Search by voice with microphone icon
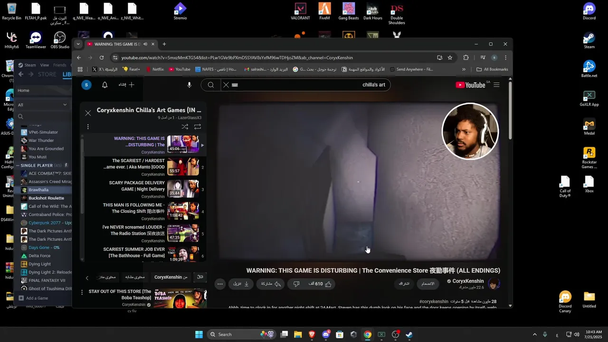The width and height of the screenshot is (608, 342). [189, 85]
